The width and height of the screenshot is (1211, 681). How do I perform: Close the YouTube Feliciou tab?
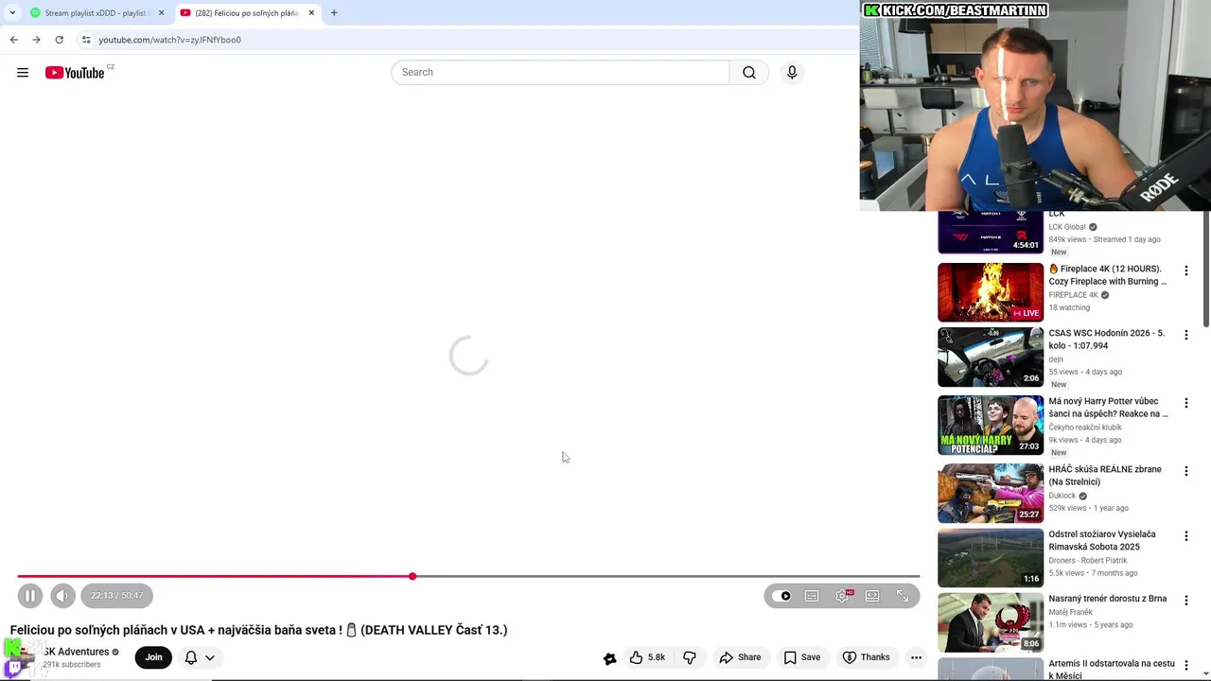click(x=311, y=13)
